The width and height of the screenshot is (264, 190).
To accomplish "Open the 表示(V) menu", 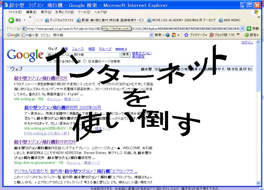I will pyautogui.click(x=46, y=12).
